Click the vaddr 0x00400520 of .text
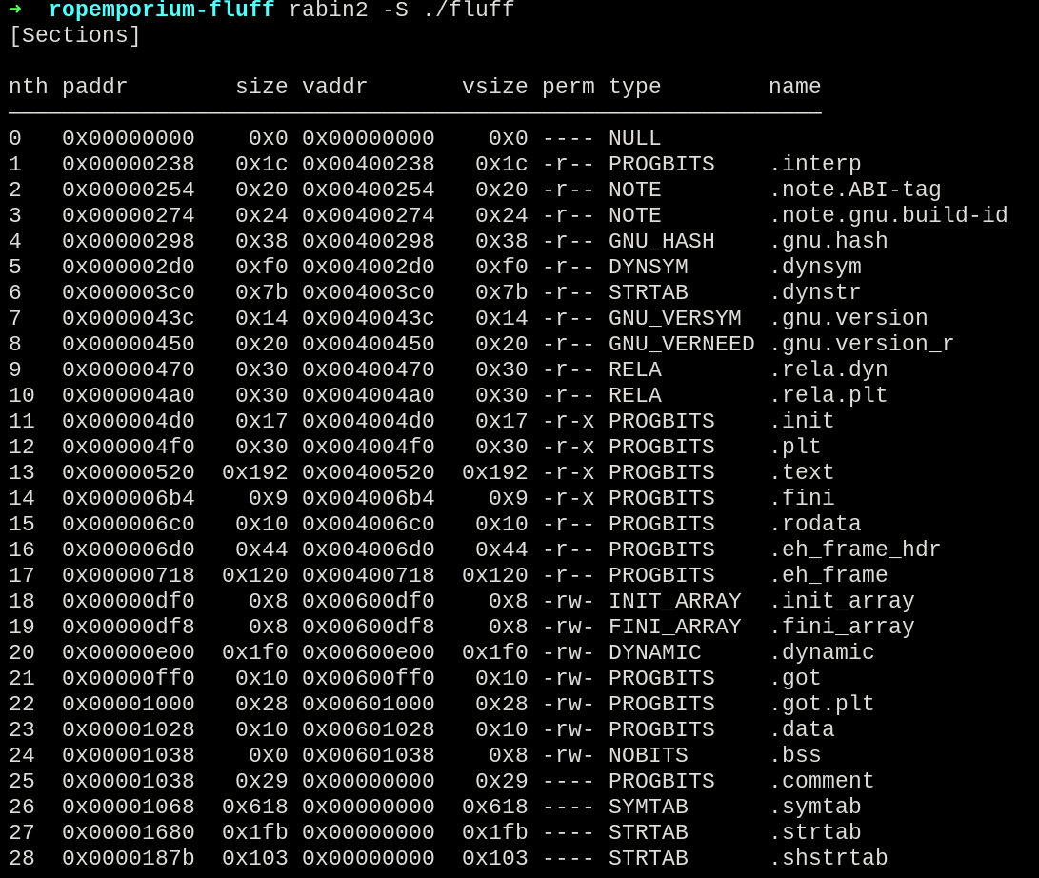This screenshot has height=878, width=1039. pyautogui.click(x=368, y=473)
